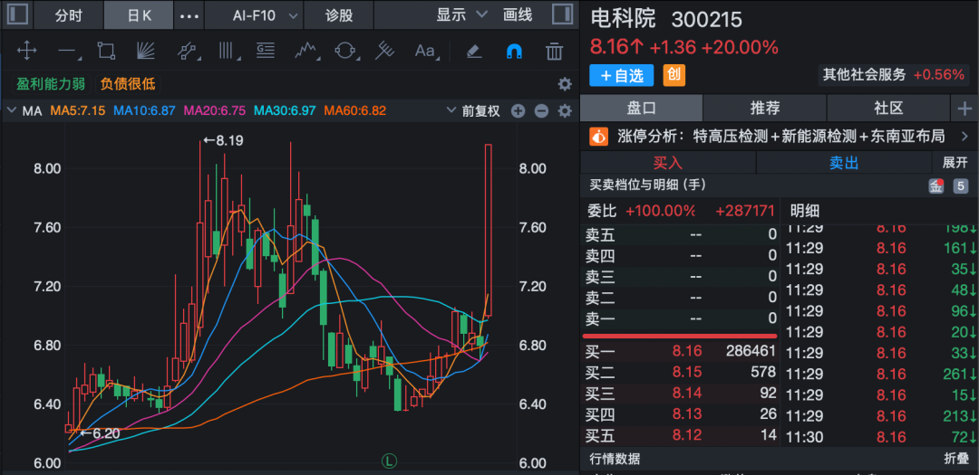
Task: Delete all drawings with trash icon
Action: (554, 52)
